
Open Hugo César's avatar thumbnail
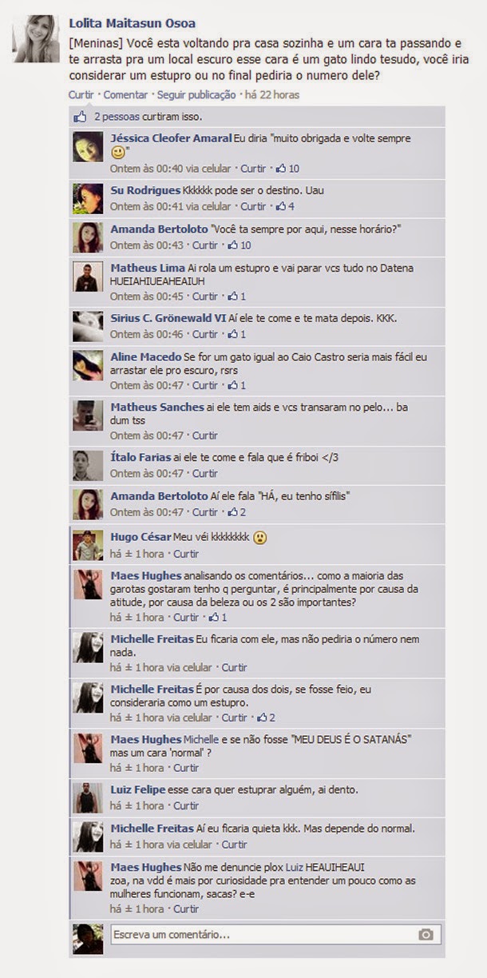(x=88, y=545)
